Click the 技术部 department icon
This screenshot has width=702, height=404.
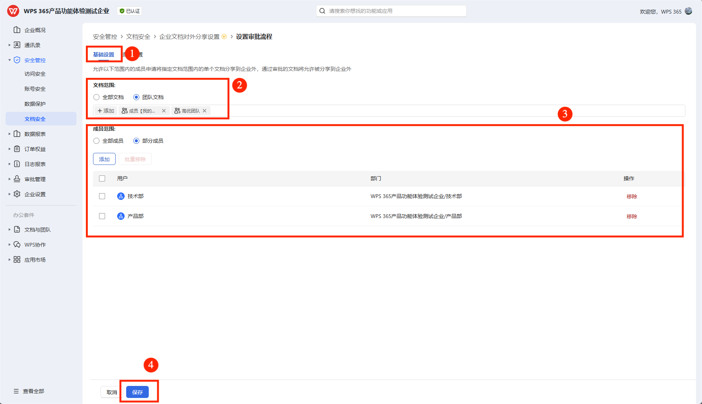[121, 196]
